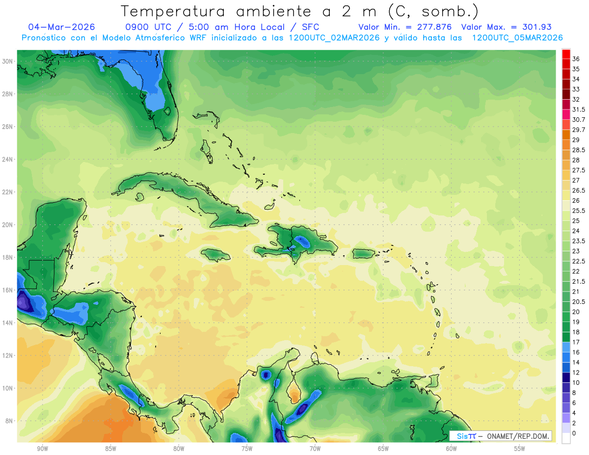Click the '17' legend value

coord(576,342)
